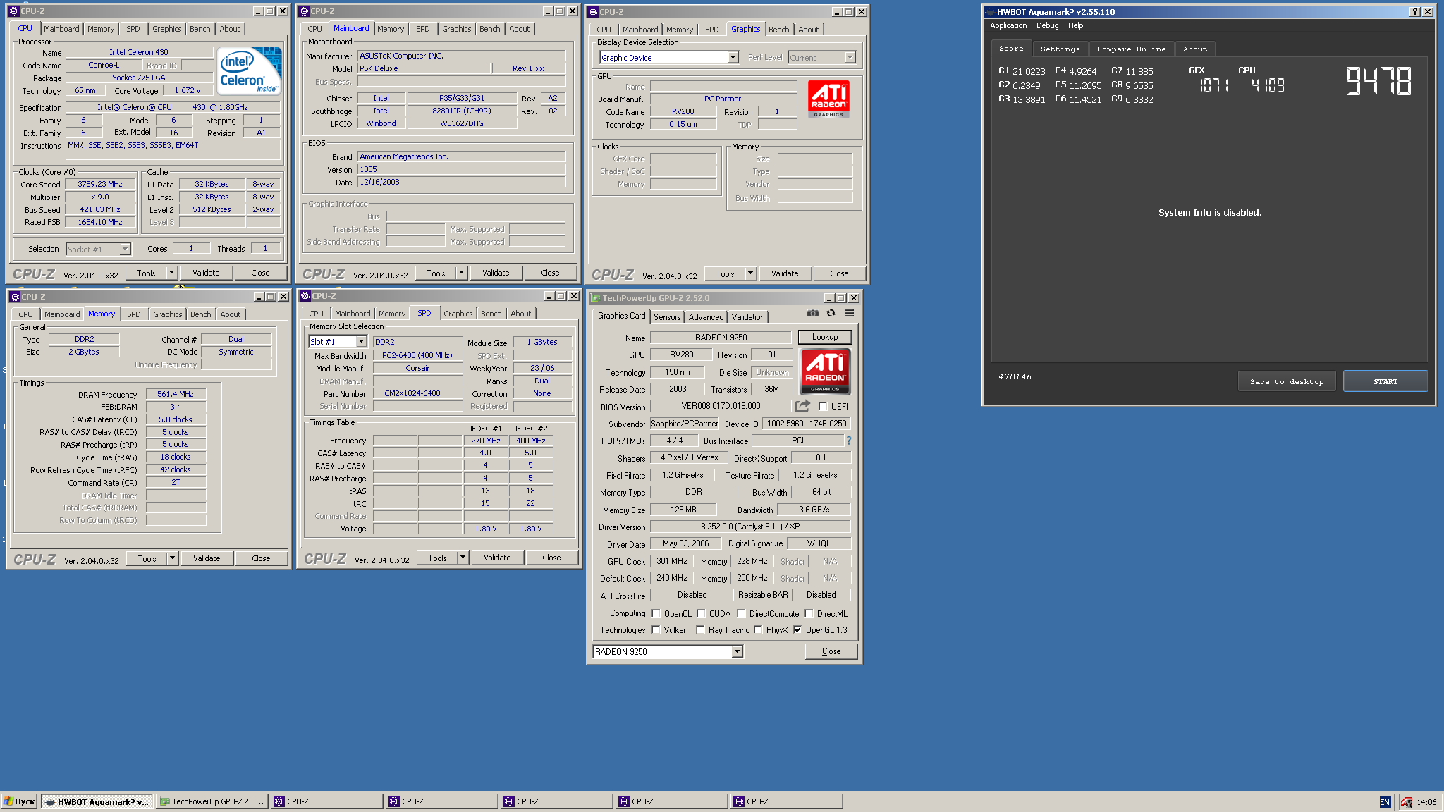Image resolution: width=1444 pixels, height=812 pixels.
Task: Click the P5K Deluxe model field
Action: point(424,68)
